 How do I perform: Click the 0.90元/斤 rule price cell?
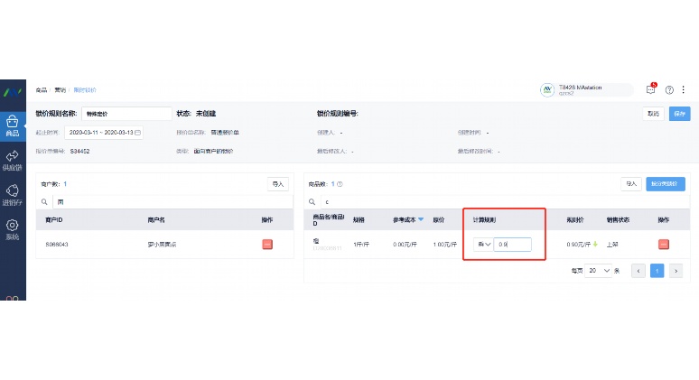[578, 244]
